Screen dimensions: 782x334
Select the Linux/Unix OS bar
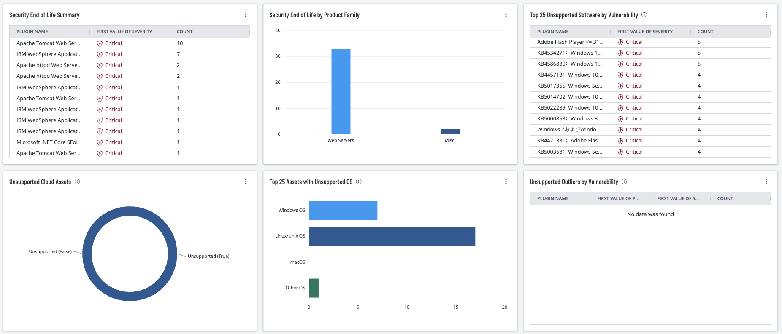392,236
